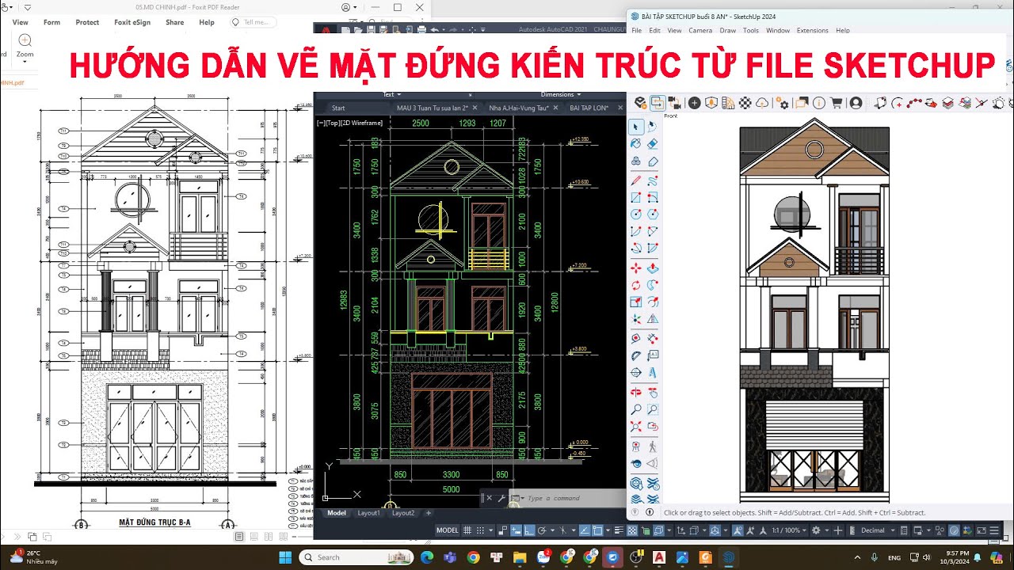Viewport: 1014px width, 570px height.
Task: Select the Move tool in SketchUp
Action: (636, 268)
